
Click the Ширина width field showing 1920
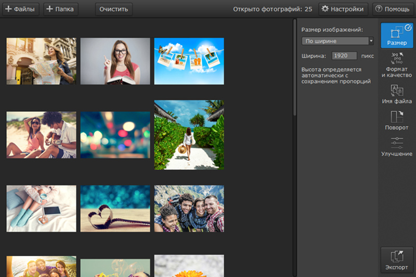pos(344,56)
